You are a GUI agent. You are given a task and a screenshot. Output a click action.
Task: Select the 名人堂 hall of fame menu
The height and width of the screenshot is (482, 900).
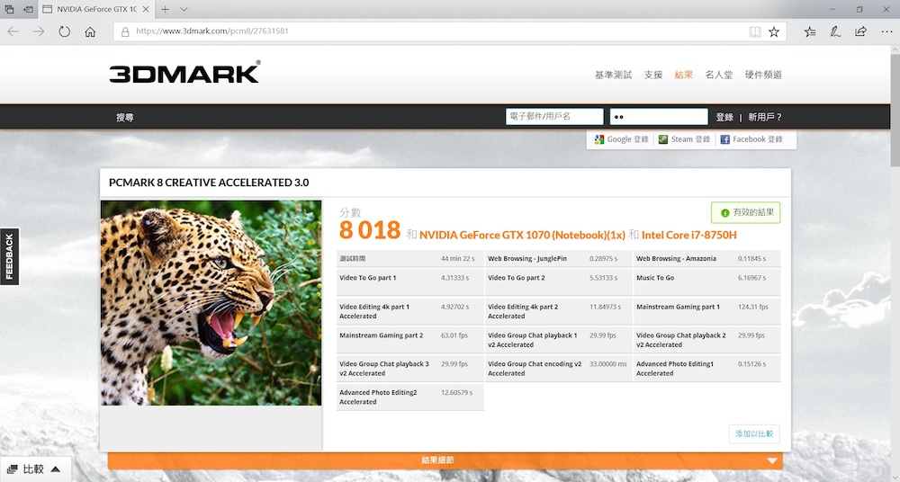point(718,75)
